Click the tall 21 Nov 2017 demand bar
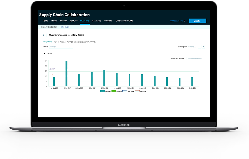This screenshot has width=249, height=159. [x=67, y=73]
